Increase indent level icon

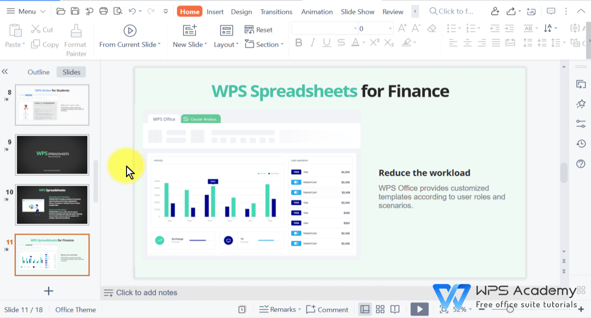click(x=509, y=29)
